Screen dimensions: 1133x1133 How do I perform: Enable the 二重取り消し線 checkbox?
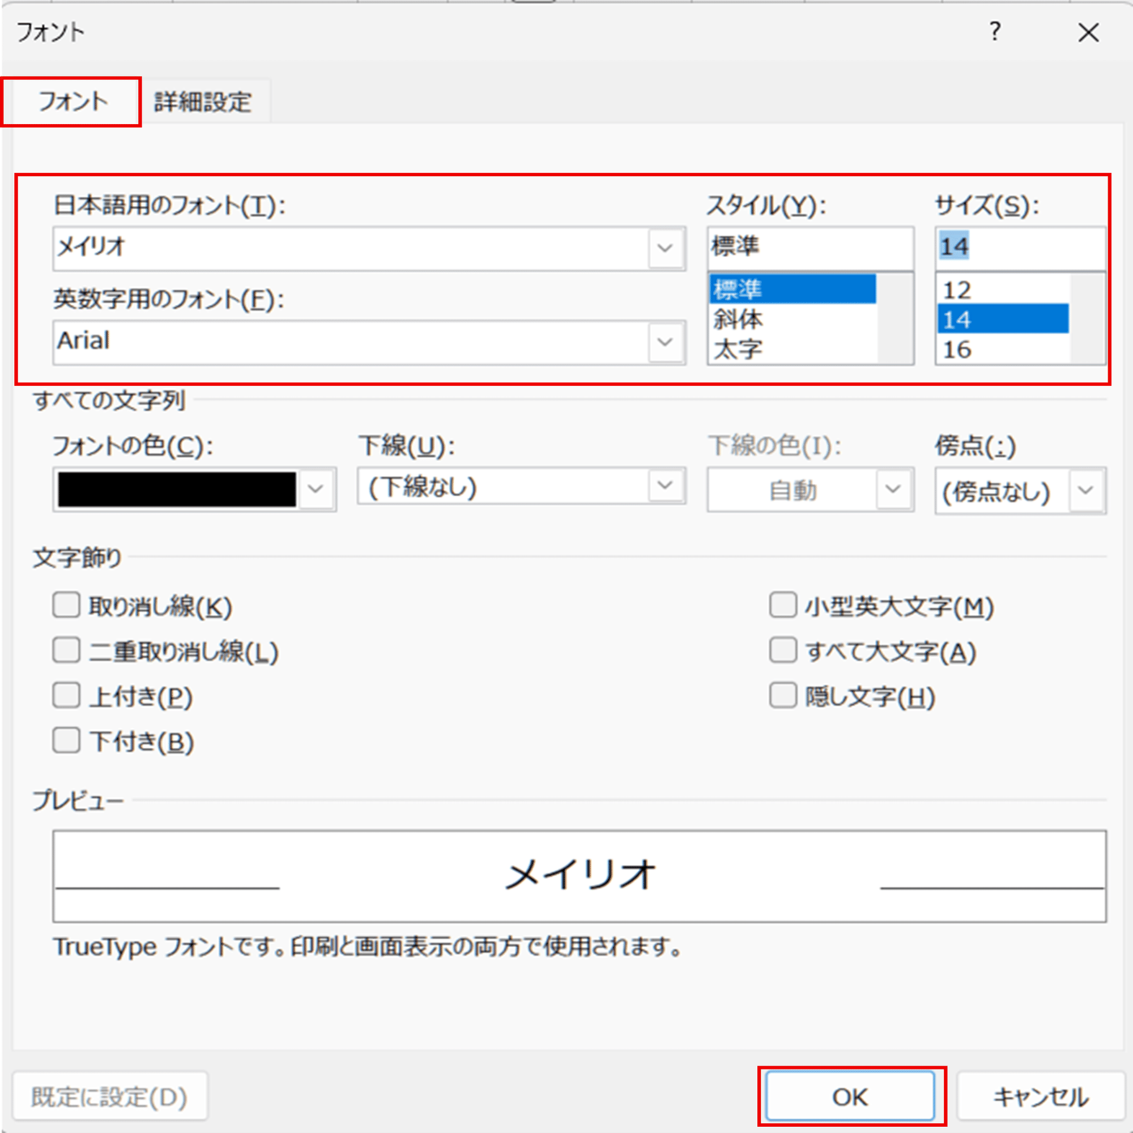point(66,650)
